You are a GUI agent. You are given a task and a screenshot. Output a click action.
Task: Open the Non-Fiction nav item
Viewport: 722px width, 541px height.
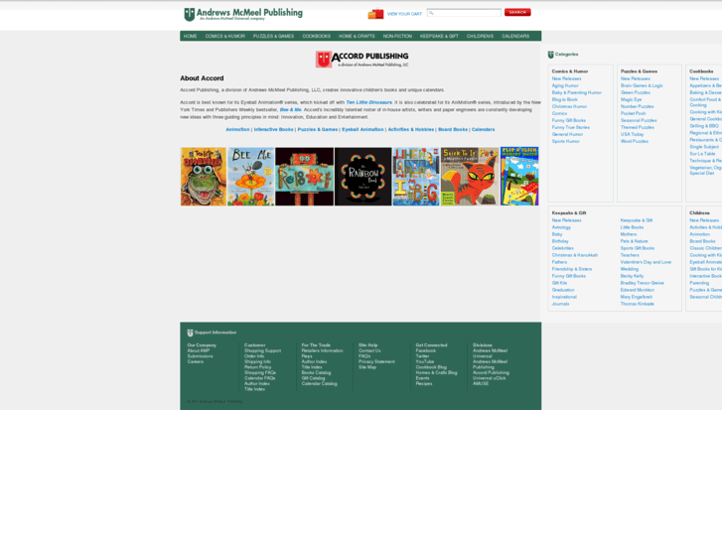tap(397, 36)
